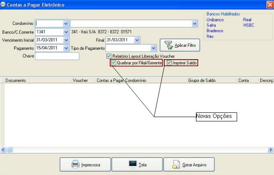
Task: Open the Final date dropdown
Action: 137,40
